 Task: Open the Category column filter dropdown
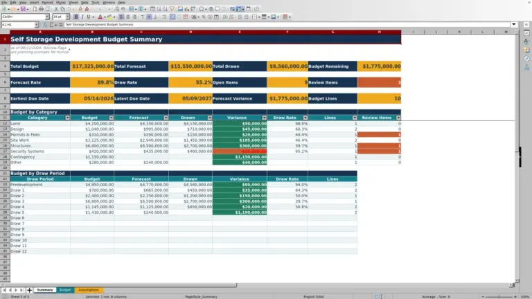67,118
